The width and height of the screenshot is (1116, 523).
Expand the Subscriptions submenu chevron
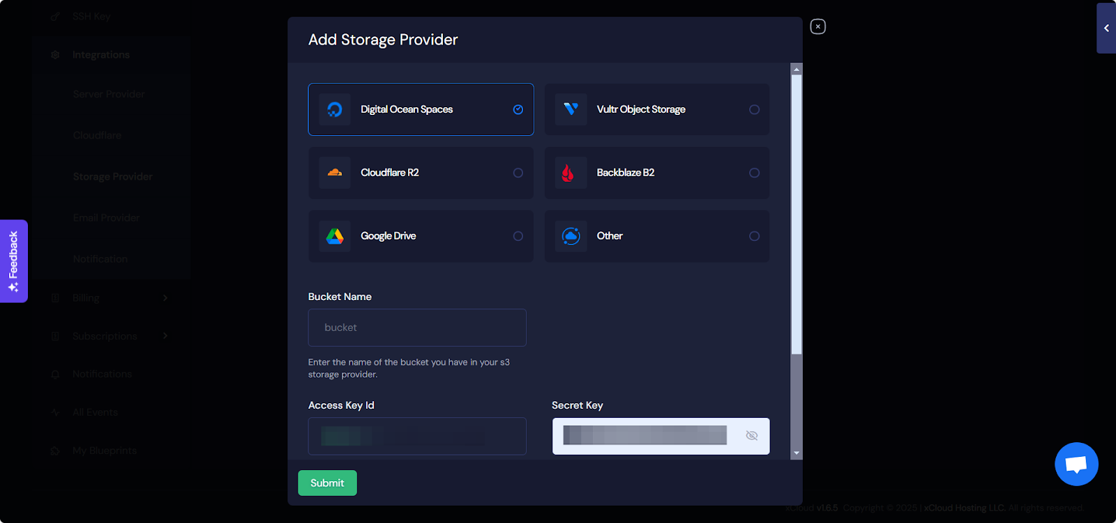click(165, 336)
